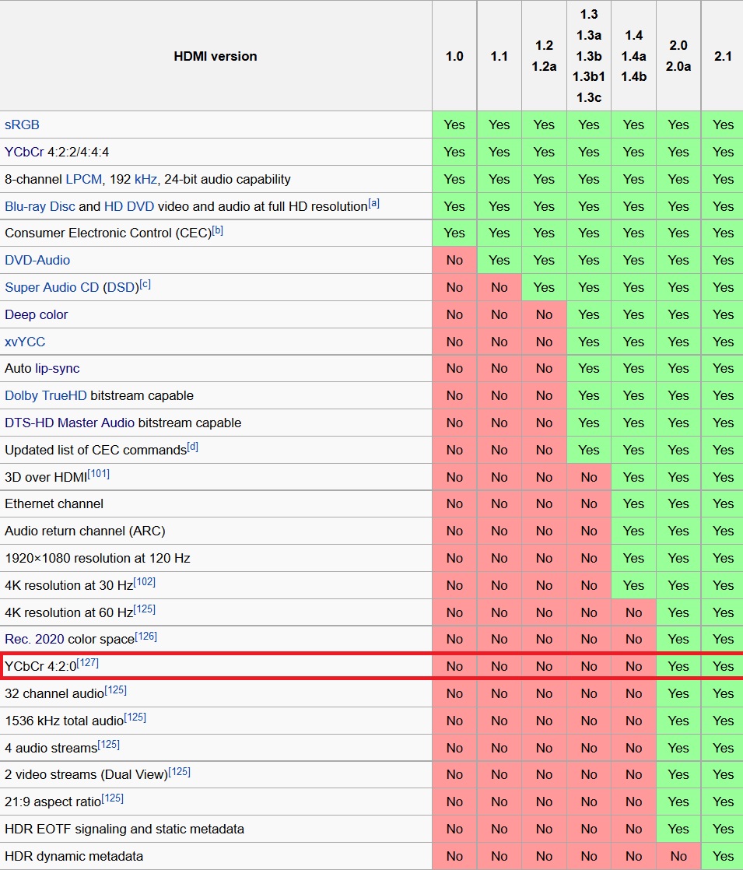
Task: Open the DVD-Audio link
Action: click(x=37, y=260)
